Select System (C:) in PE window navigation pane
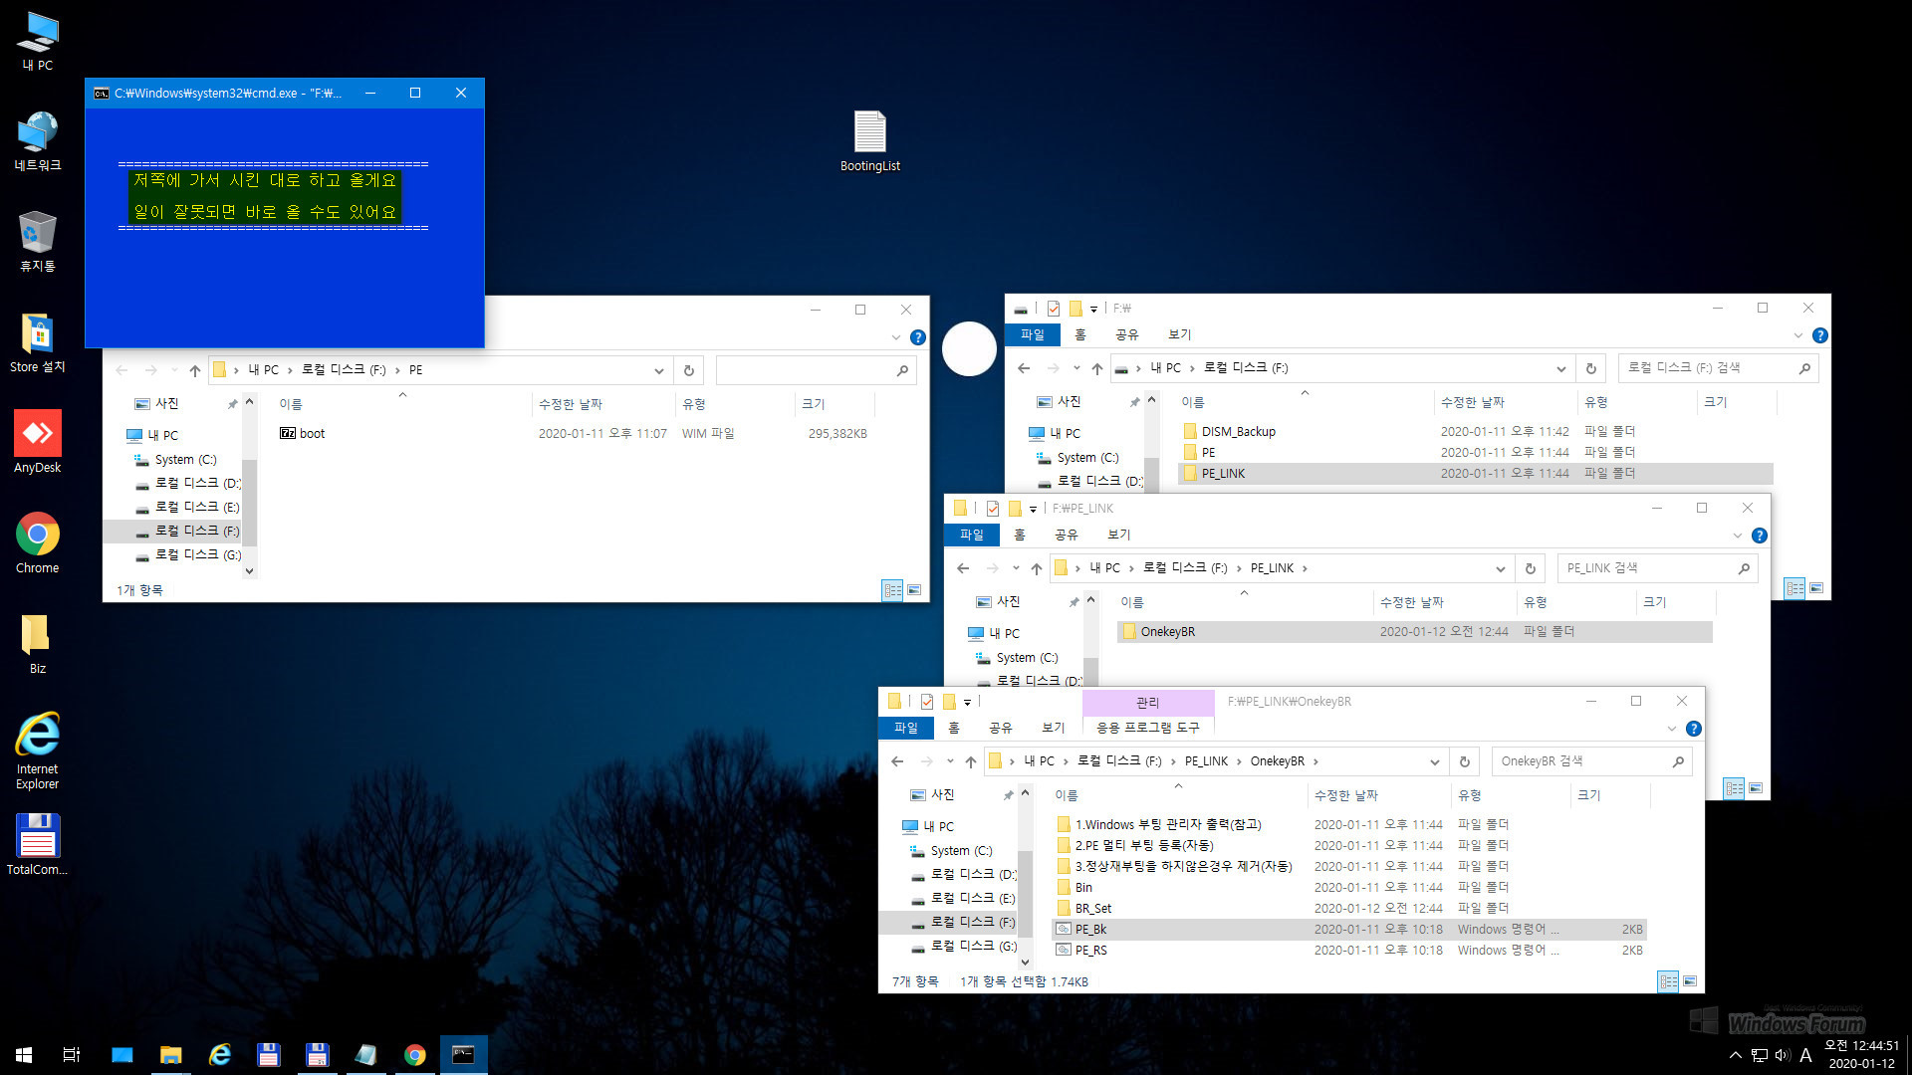The image size is (1912, 1075). [175, 460]
